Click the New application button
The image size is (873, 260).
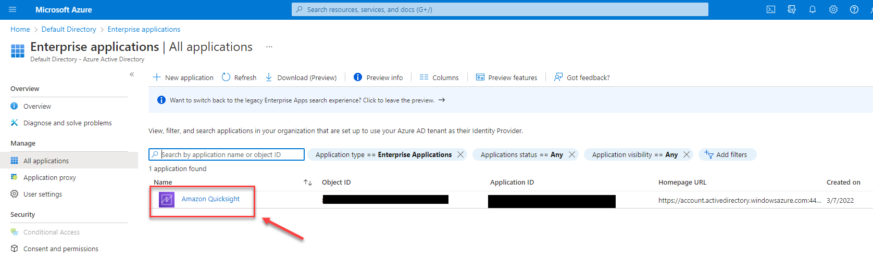(x=183, y=77)
